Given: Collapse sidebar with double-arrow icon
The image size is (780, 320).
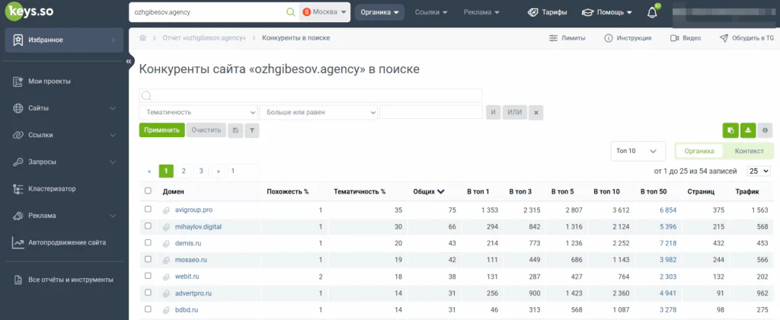Looking at the screenshot, I should (x=129, y=61).
